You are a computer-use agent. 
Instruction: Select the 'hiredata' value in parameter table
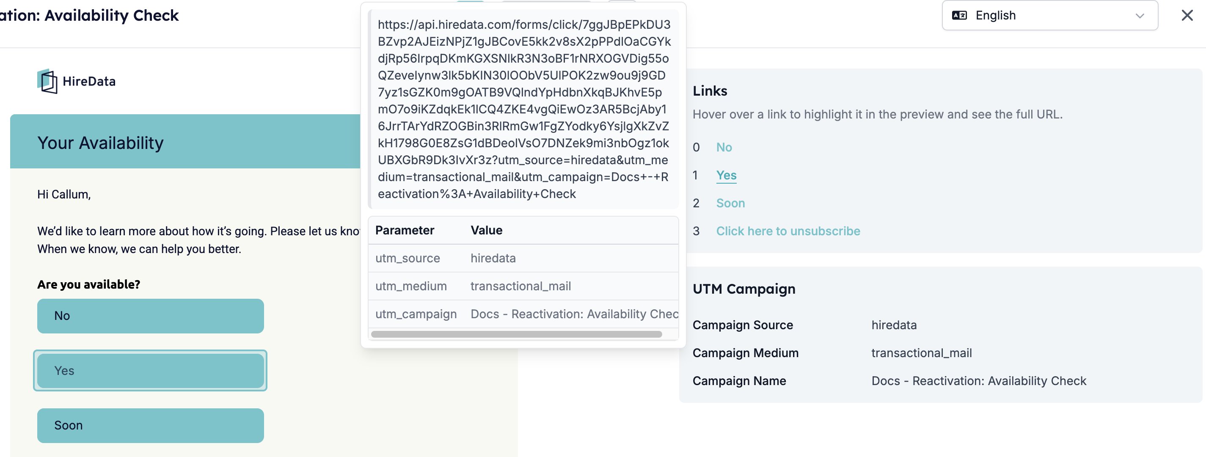tap(493, 258)
